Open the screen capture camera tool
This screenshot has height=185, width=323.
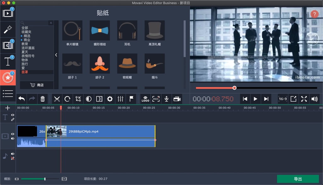coord(177,99)
